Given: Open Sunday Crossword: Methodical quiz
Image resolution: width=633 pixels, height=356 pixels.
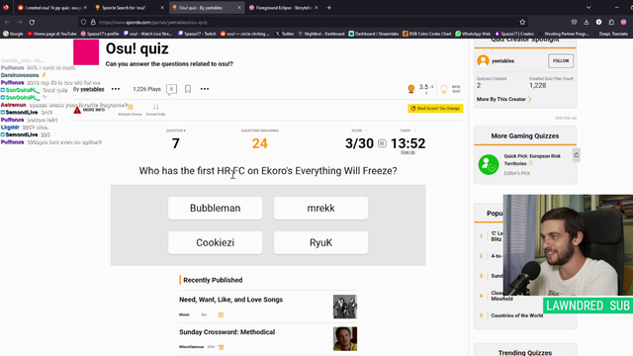Looking at the screenshot, I should 226,332.
